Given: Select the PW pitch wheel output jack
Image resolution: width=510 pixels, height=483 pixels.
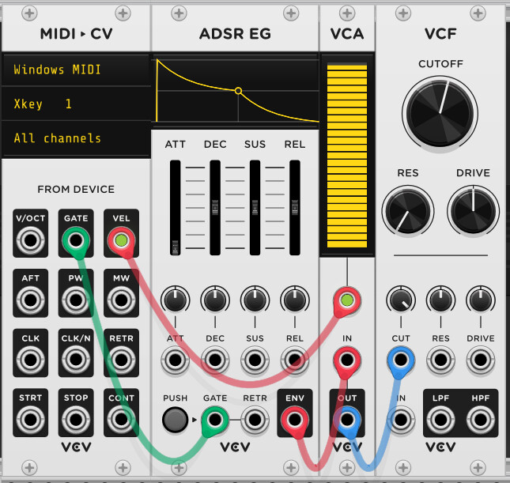Looking at the screenshot, I should 76,300.
